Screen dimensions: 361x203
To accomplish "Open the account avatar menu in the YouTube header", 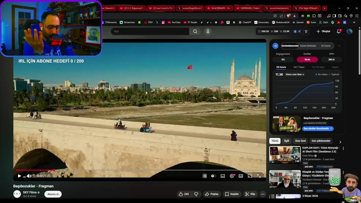I will coord(349,31).
